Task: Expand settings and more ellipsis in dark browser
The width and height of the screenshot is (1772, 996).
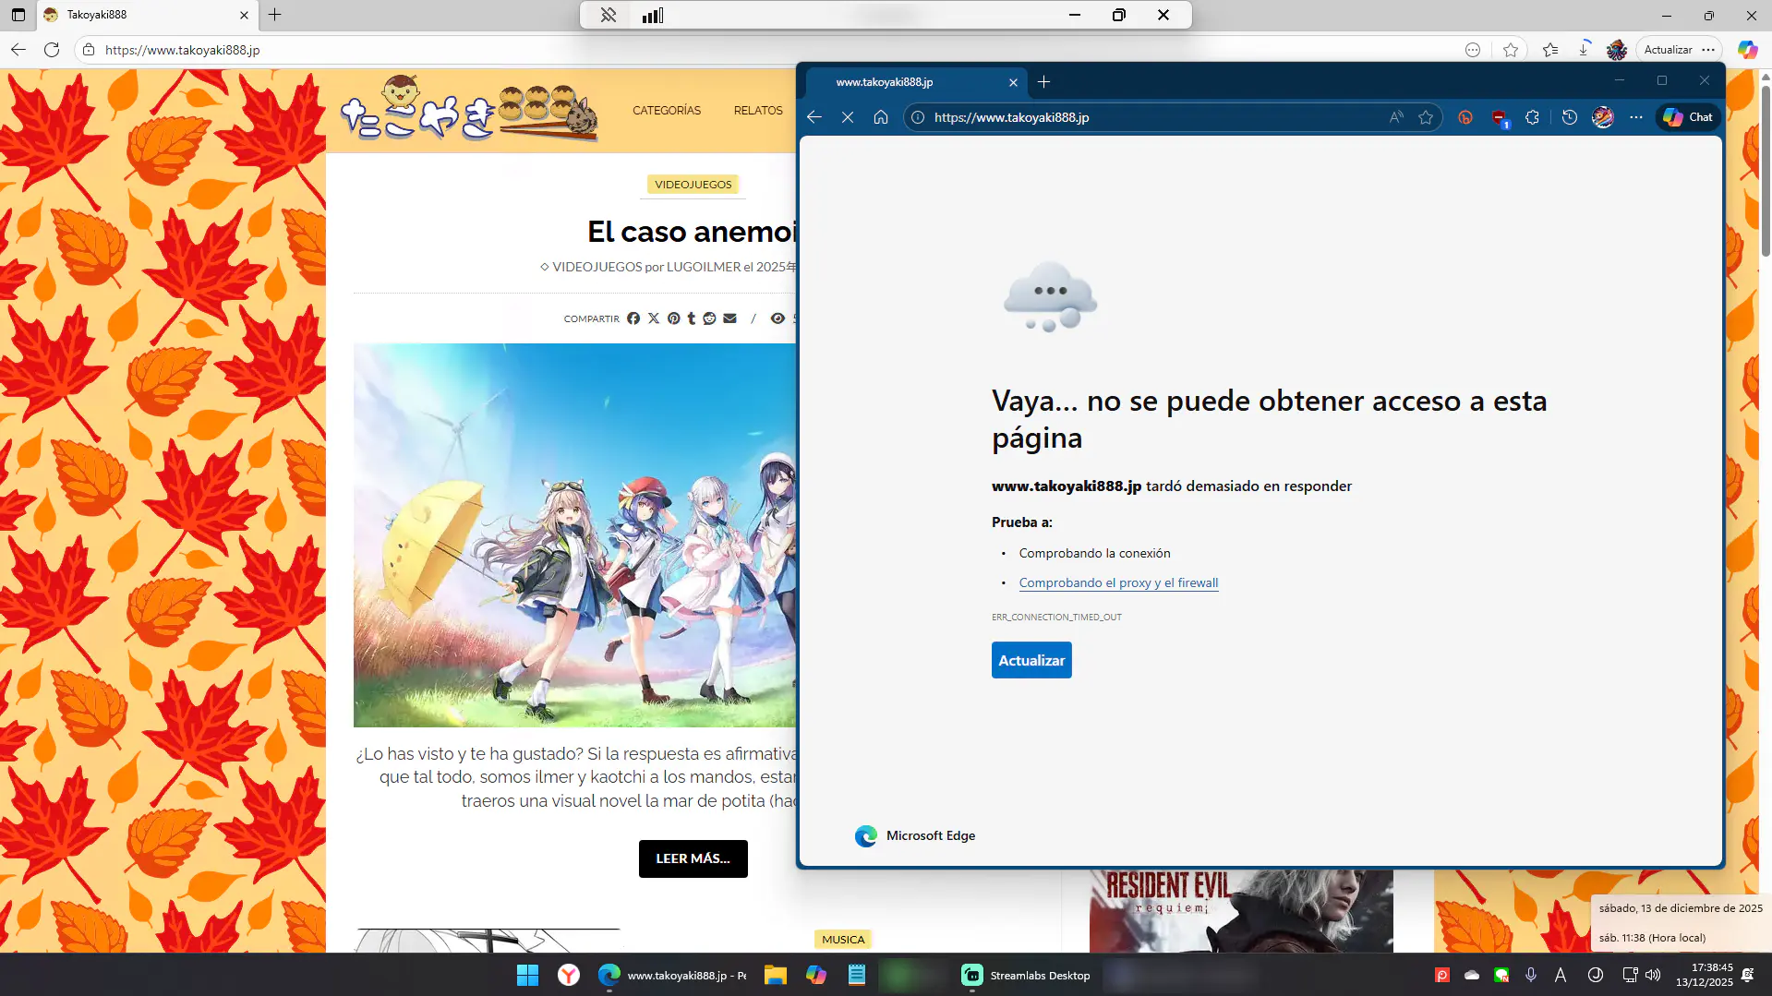Action: click(1635, 117)
